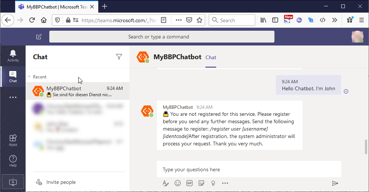The height and width of the screenshot is (192, 369).
Task: Click Invite people link
Action: pyautogui.click(x=61, y=182)
